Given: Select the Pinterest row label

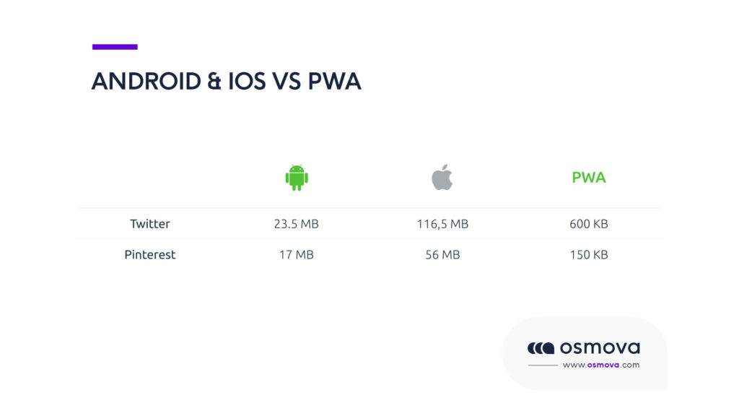Looking at the screenshot, I should pos(150,255).
